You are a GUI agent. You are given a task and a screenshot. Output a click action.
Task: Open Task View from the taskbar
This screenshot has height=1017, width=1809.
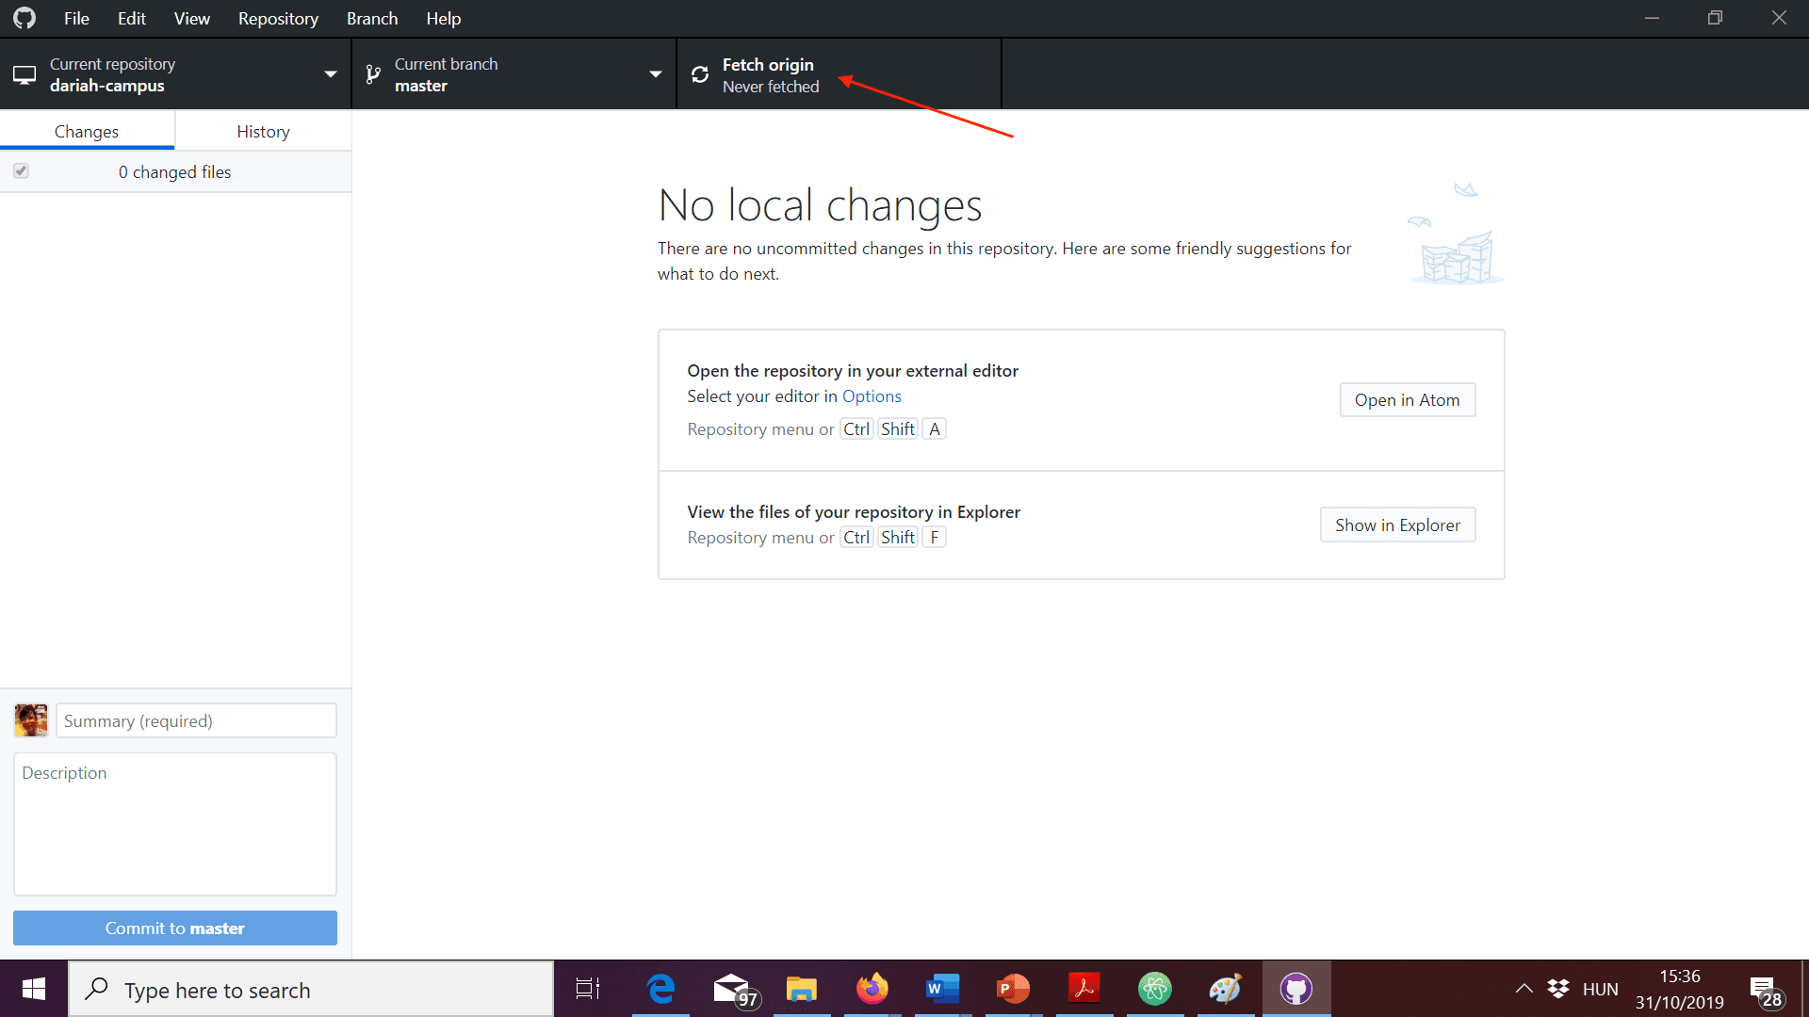tap(588, 989)
